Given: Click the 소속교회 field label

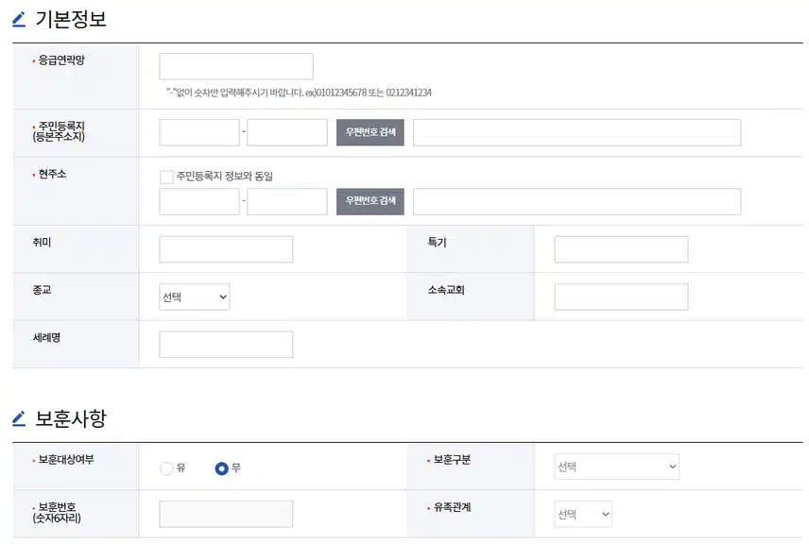Looking at the screenshot, I should tap(446, 290).
